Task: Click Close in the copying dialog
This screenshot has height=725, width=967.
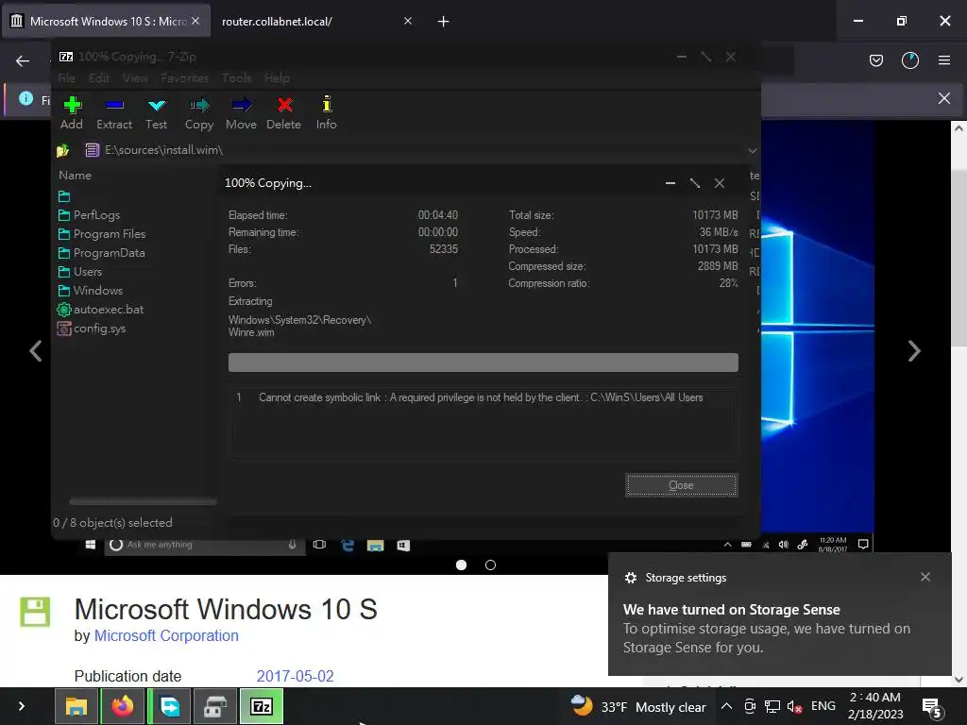Action: (682, 485)
